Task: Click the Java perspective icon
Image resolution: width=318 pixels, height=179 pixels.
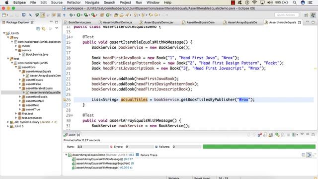Action: click(313, 15)
